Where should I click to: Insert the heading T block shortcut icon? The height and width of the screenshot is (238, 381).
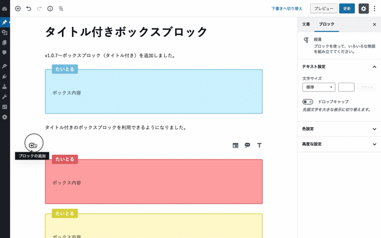tap(260, 145)
